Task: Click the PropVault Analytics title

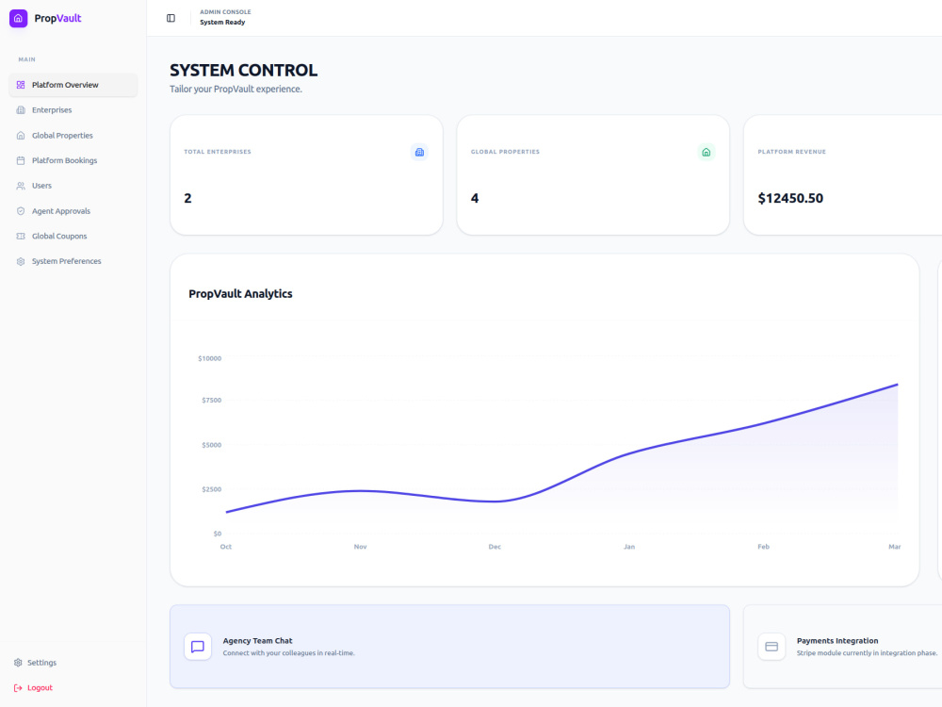Action: (x=240, y=294)
